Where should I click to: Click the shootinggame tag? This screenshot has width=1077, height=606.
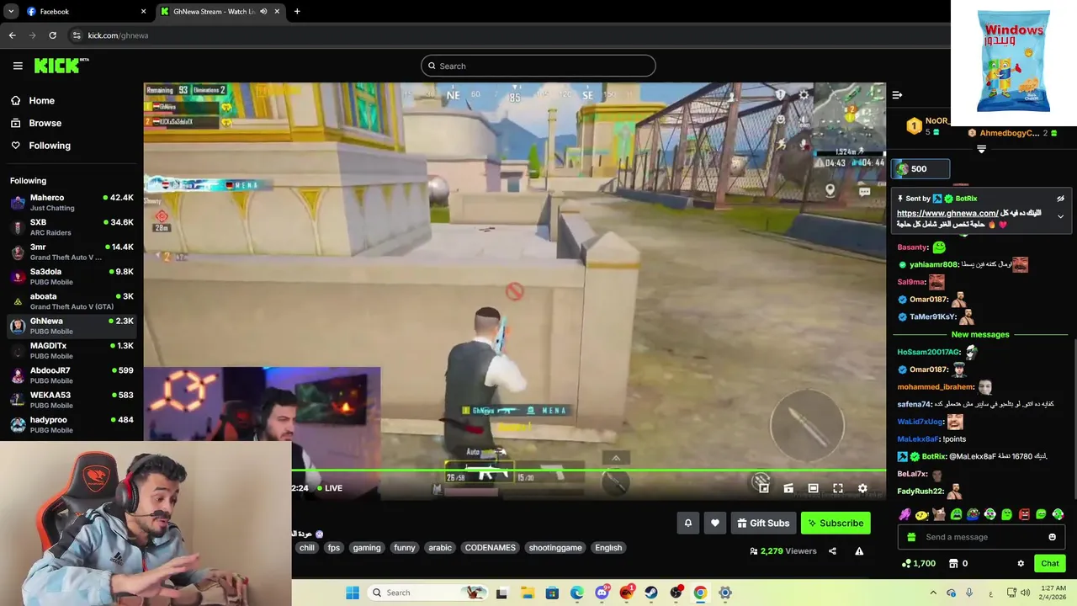click(x=555, y=548)
